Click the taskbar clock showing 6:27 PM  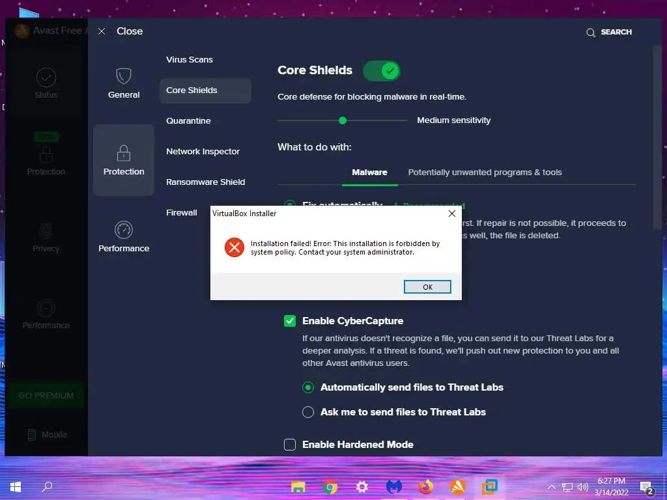coord(611,481)
